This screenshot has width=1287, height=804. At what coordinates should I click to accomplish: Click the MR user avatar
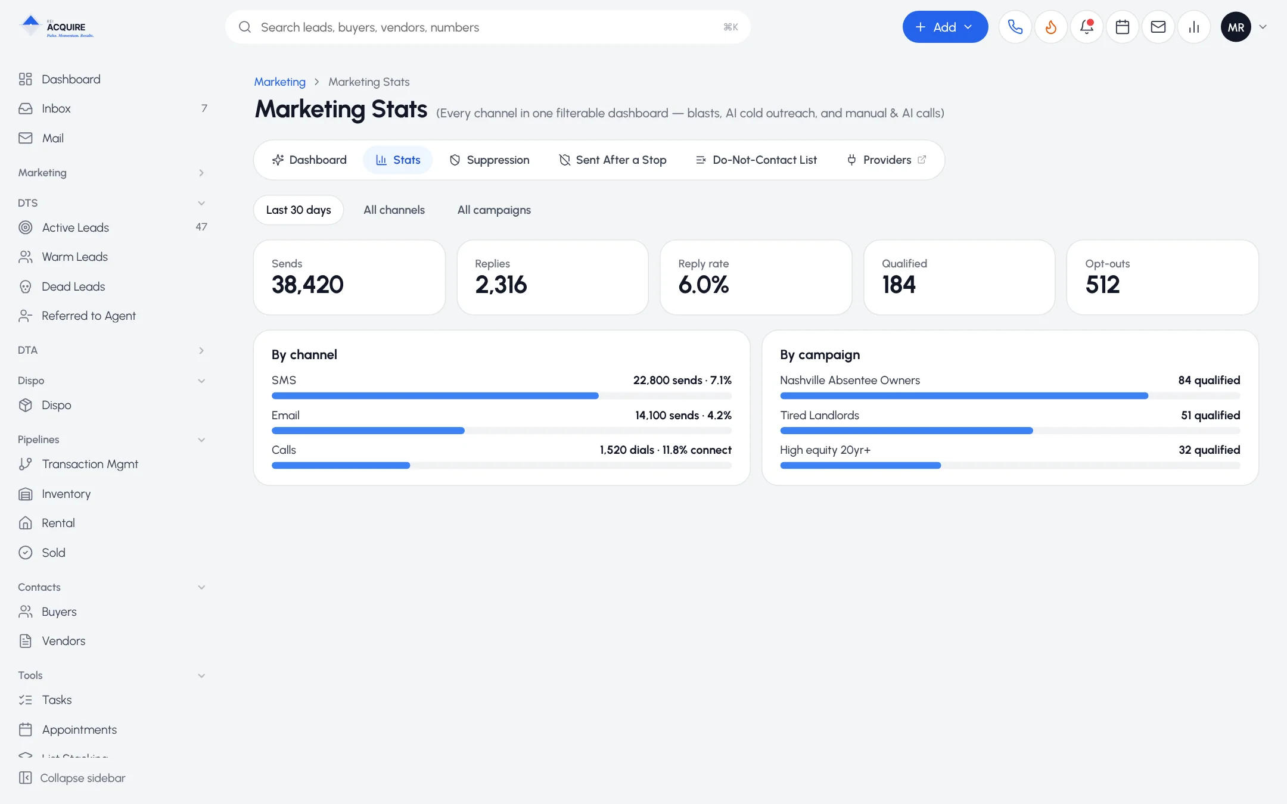1236,27
